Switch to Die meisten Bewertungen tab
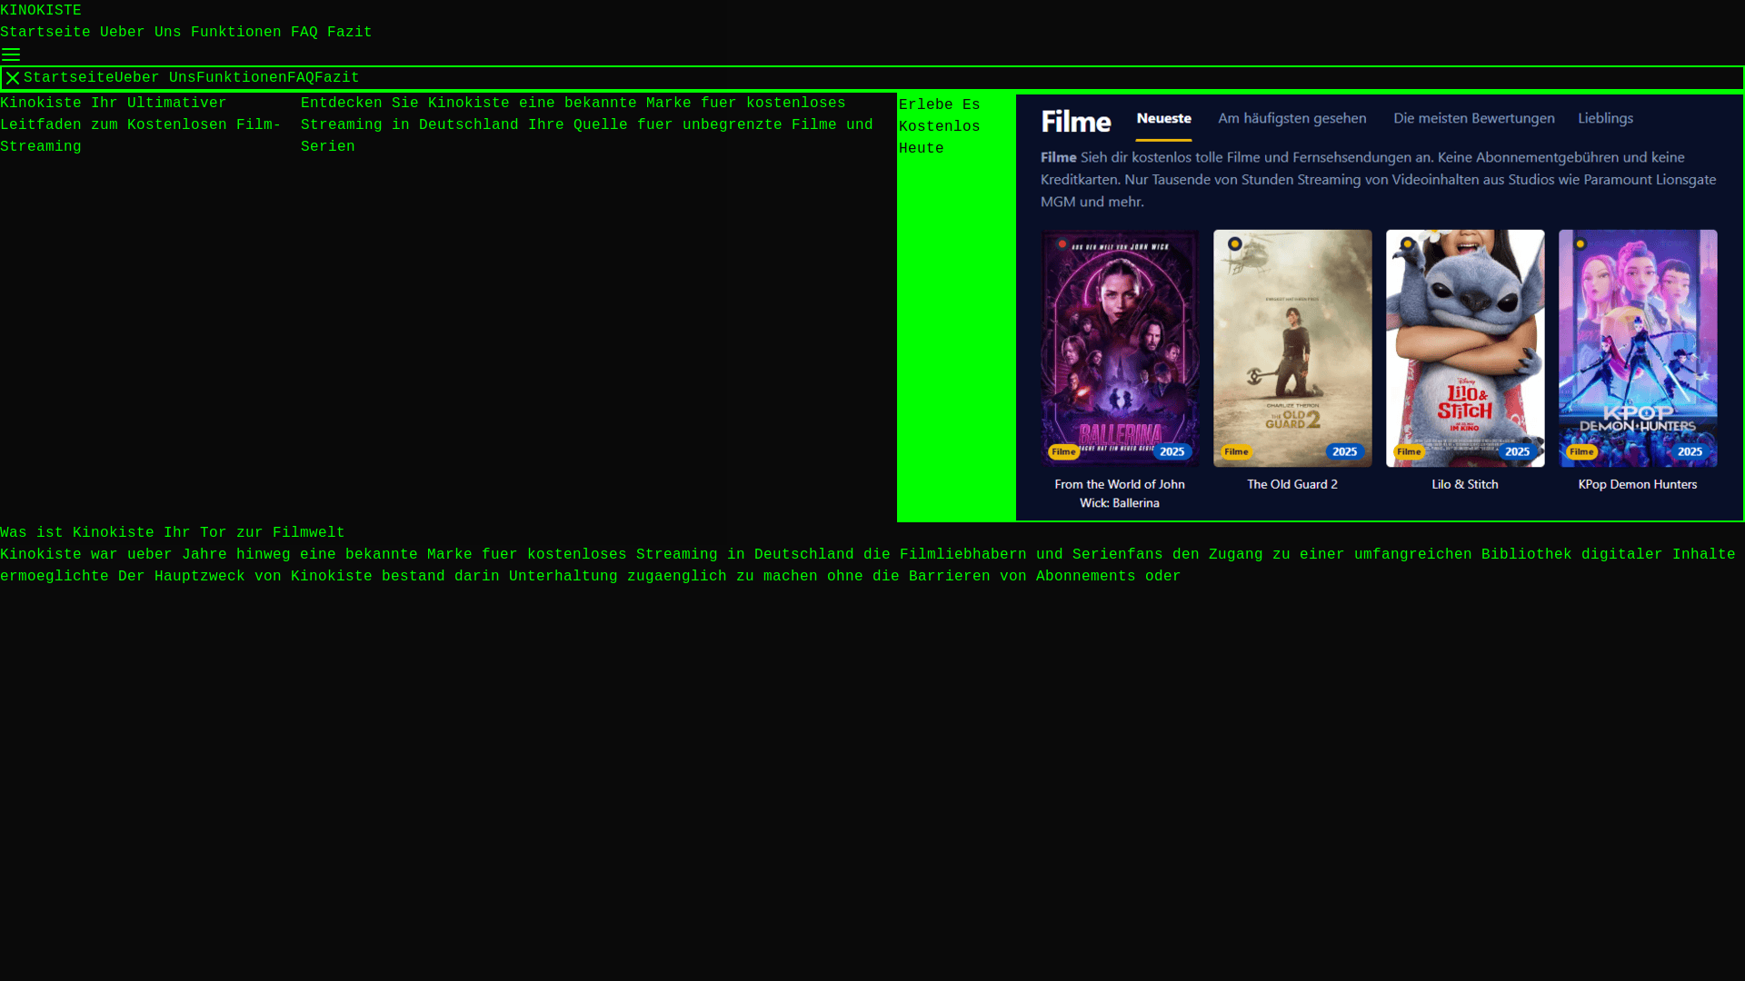Viewport: 1745px width, 981px height. pos(1473,119)
